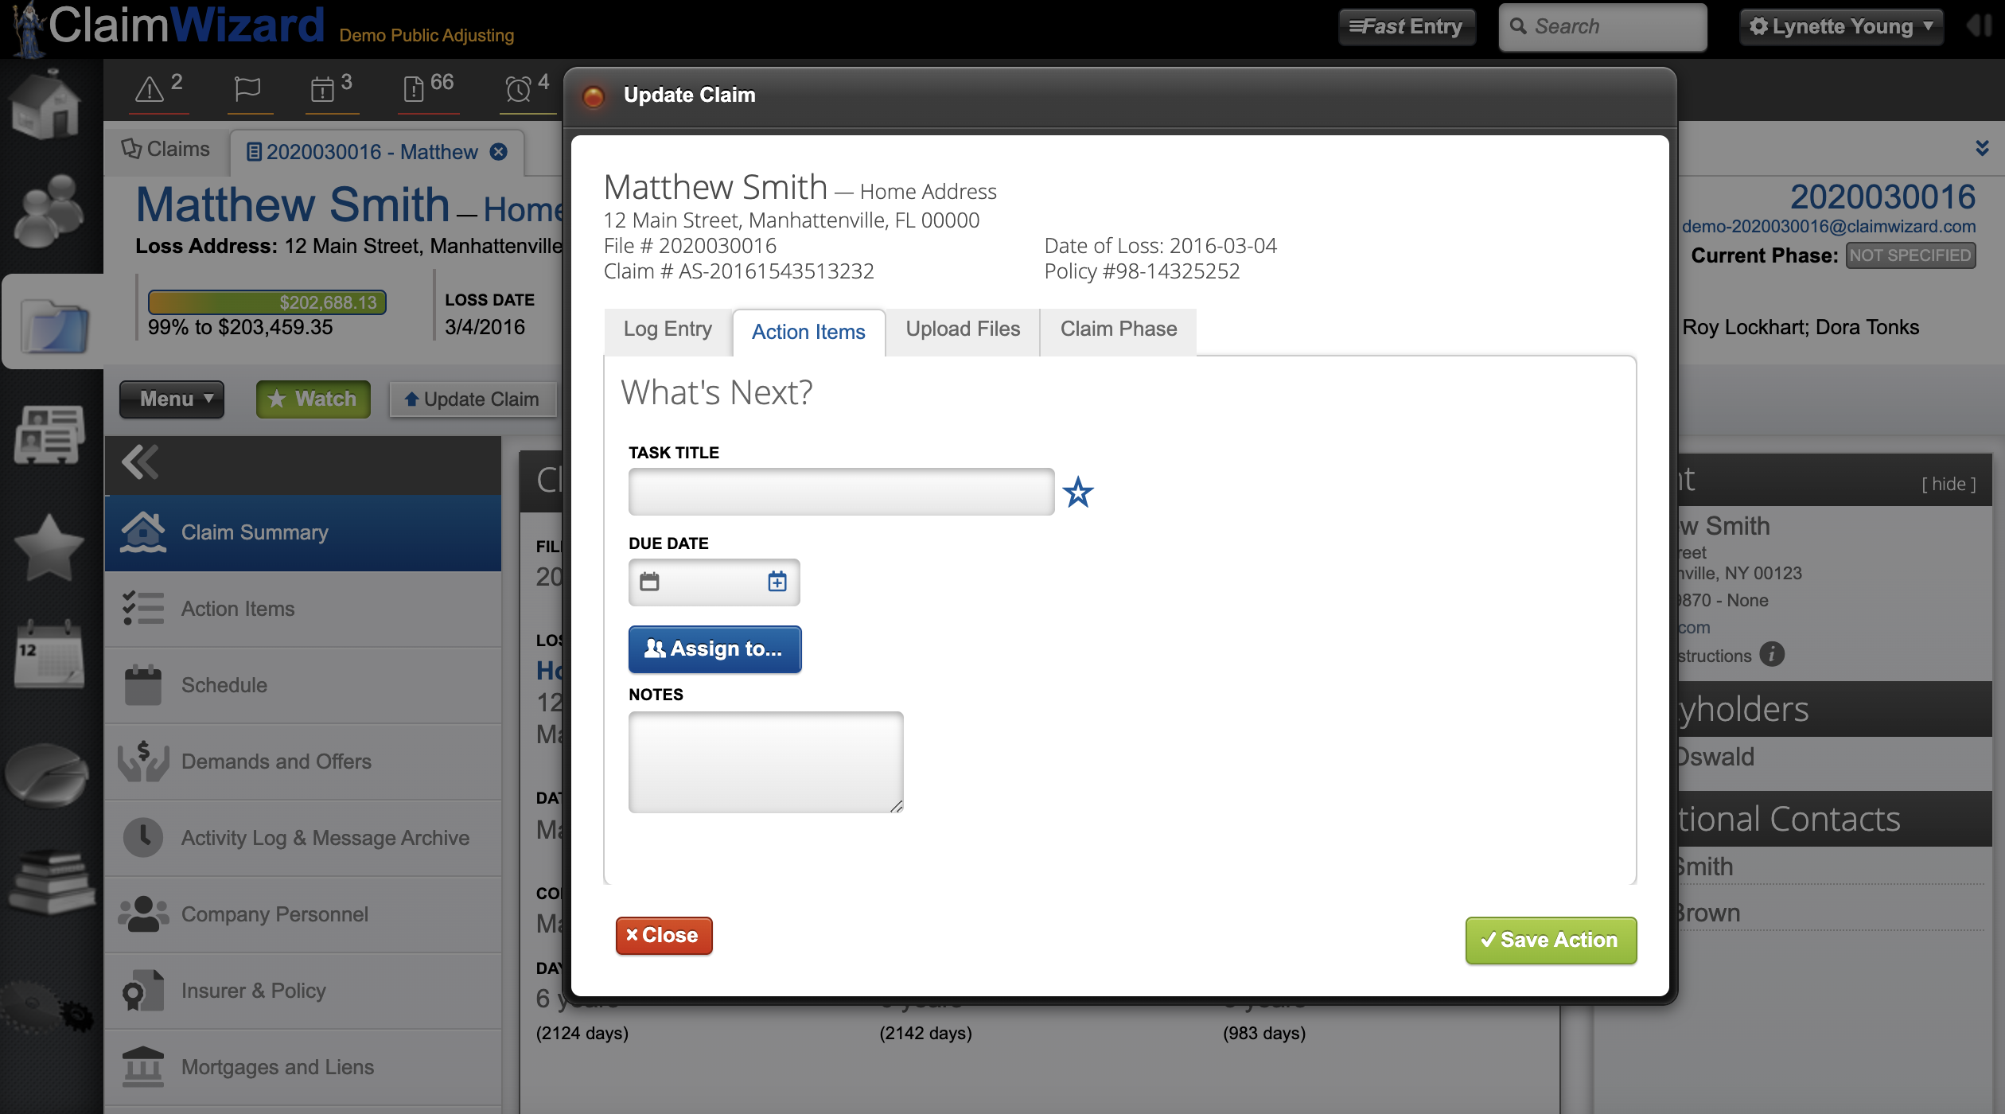This screenshot has width=2005, height=1114.
Task: Mark task title as favorite with star toggle
Action: tap(1079, 493)
